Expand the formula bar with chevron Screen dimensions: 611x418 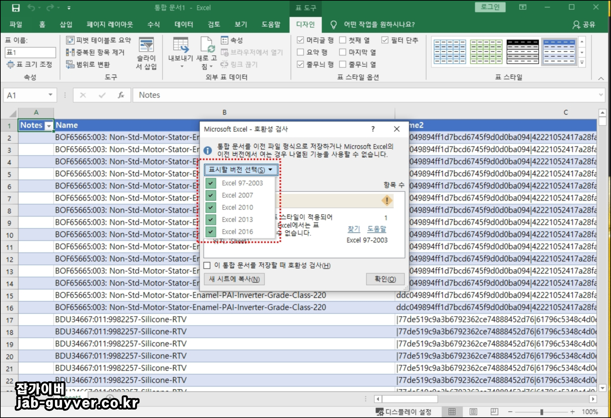[x=601, y=95]
